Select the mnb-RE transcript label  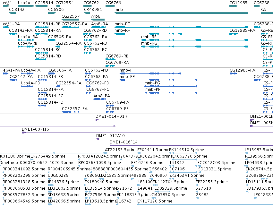[x=122, y=24]
